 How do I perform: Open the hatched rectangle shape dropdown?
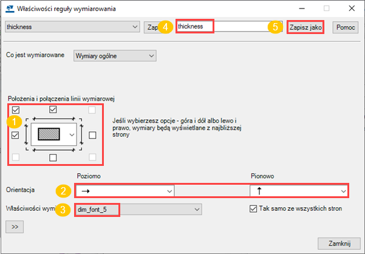click(54, 134)
